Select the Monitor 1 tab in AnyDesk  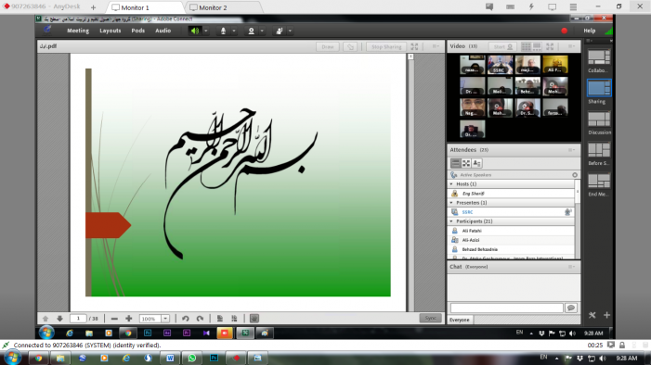(135, 7)
